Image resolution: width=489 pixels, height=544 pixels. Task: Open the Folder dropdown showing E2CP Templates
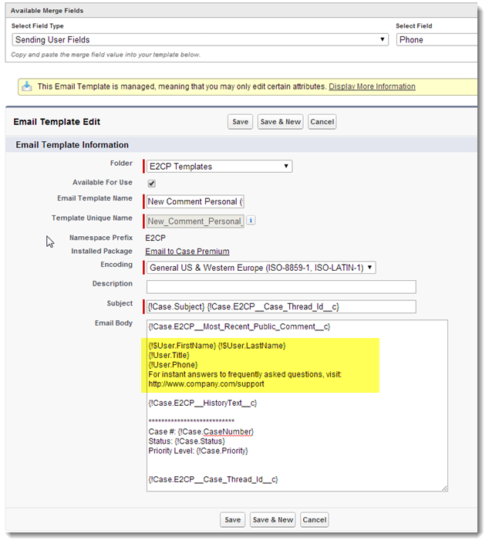[219, 166]
